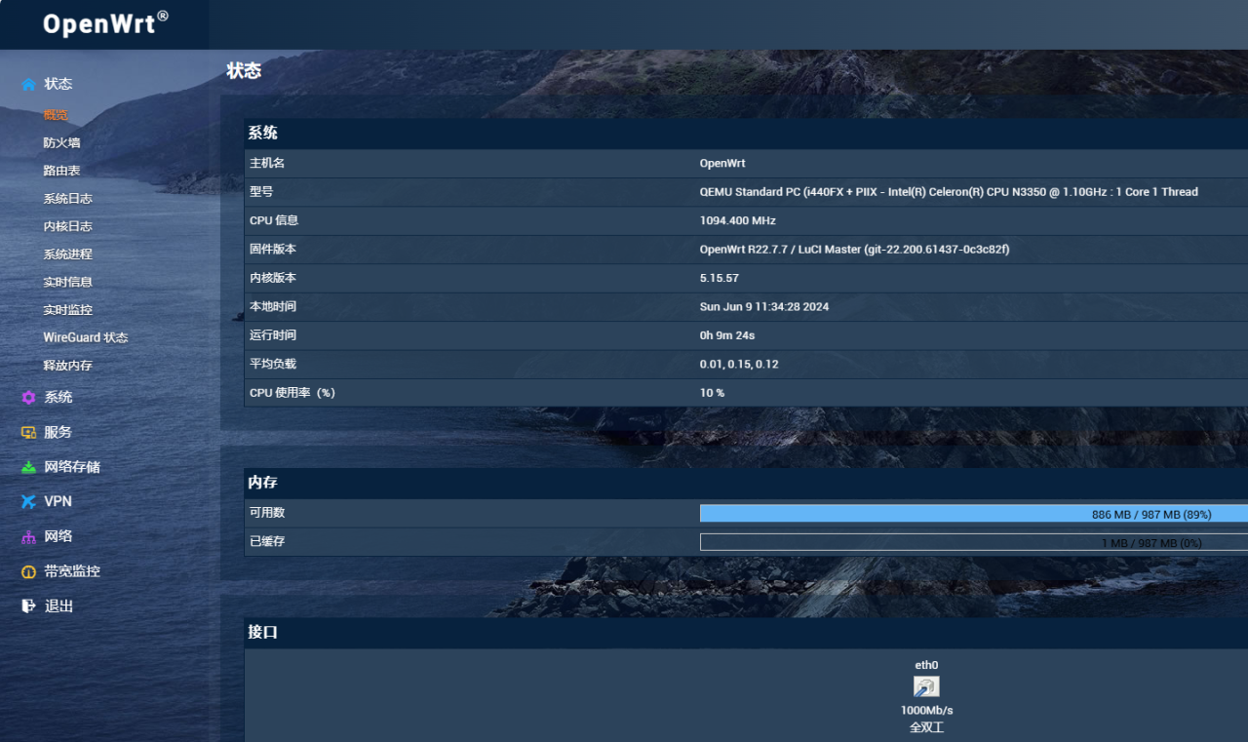Click the 系统 section header
The width and height of the screenshot is (1248, 742).
point(746,134)
